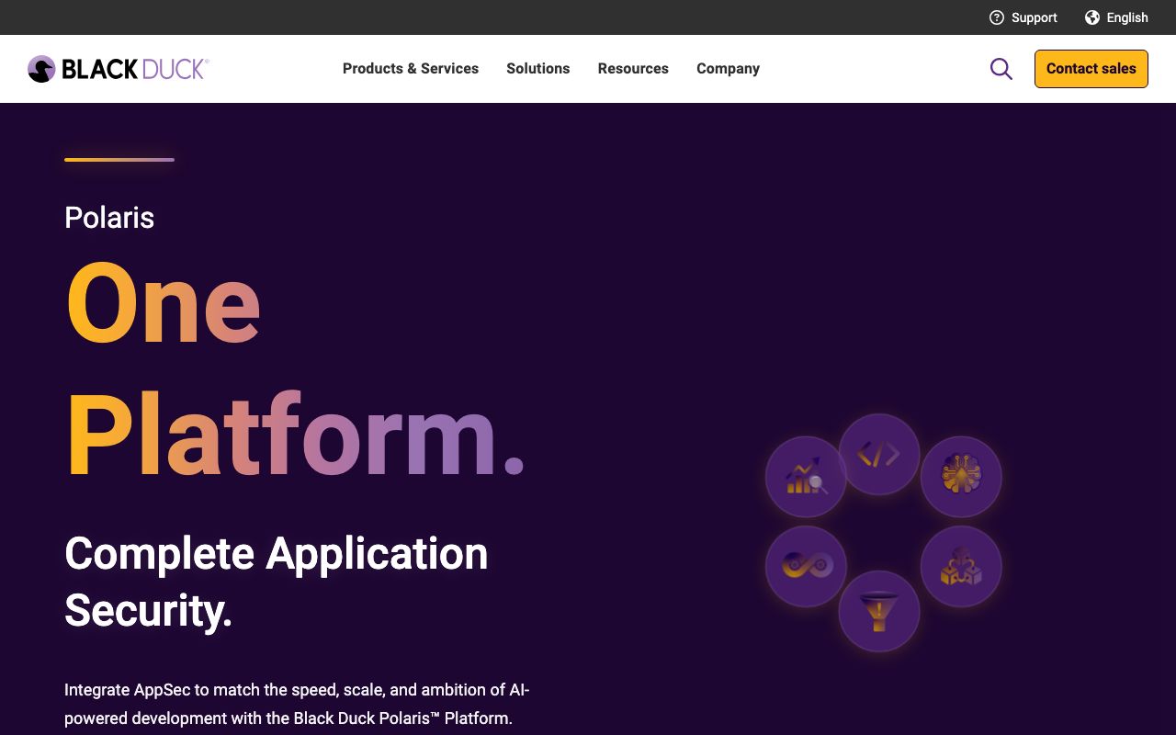This screenshot has width=1176, height=735.
Task: Click the "Complete Application Security." subheading
Action: (276, 582)
